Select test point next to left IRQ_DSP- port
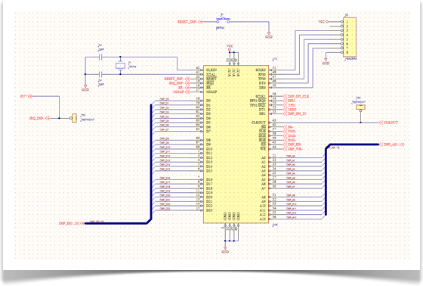The height and width of the screenshot is (286, 423). tap(74, 118)
